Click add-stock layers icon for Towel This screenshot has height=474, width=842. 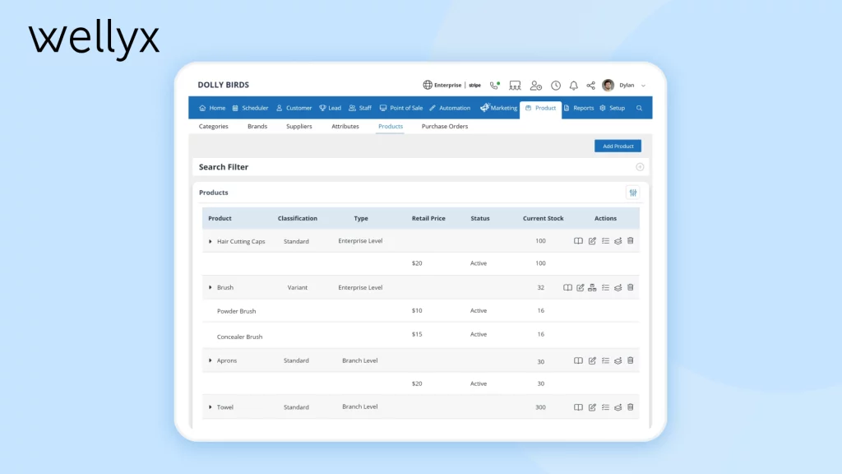618,407
